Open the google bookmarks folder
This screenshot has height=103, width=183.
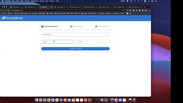coord(84,13)
